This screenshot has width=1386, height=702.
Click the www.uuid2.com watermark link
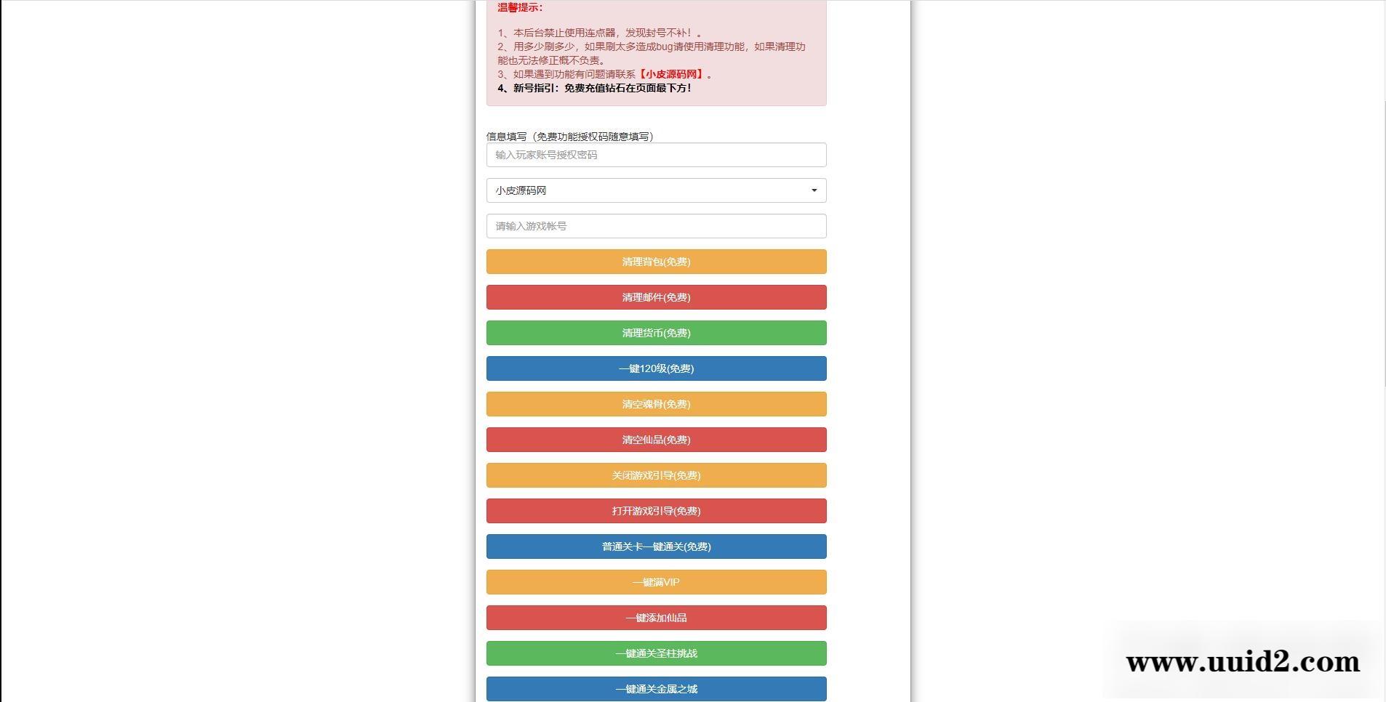(1242, 661)
